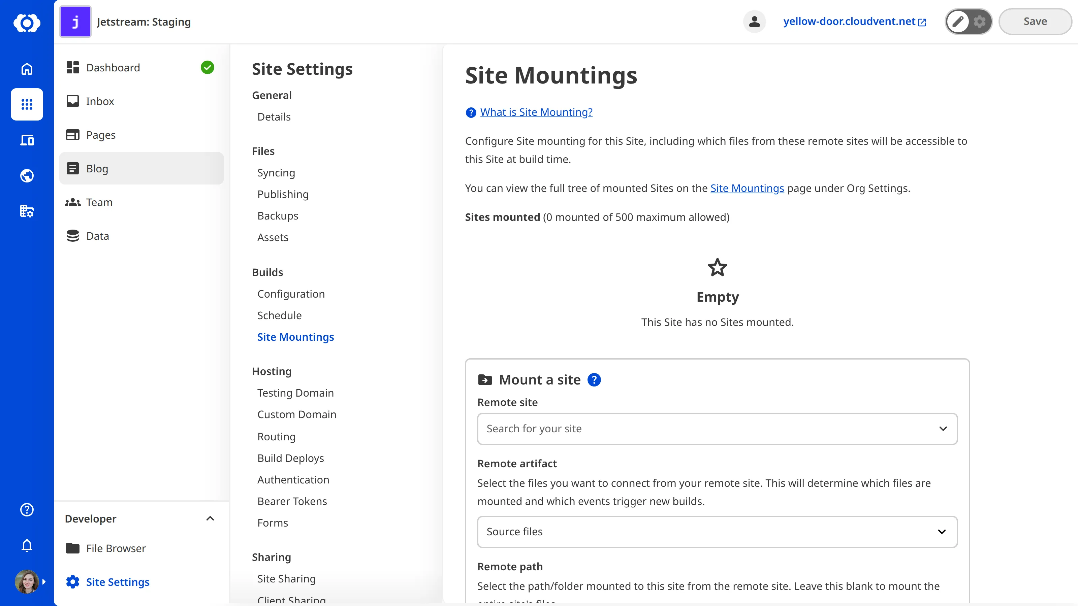
Task: Go to Assets settings
Action: pyautogui.click(x=273, y=237)
